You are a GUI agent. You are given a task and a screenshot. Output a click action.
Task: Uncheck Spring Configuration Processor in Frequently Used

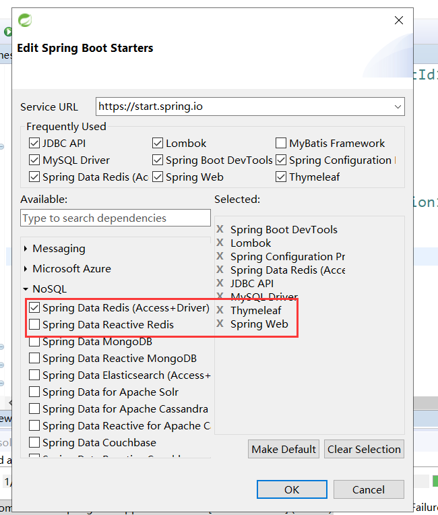click(281, 160)
